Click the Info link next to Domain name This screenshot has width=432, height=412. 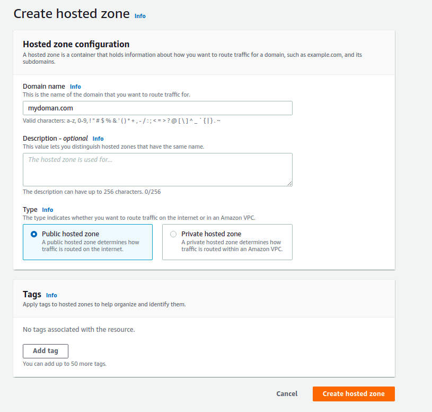tap(75, 87)
